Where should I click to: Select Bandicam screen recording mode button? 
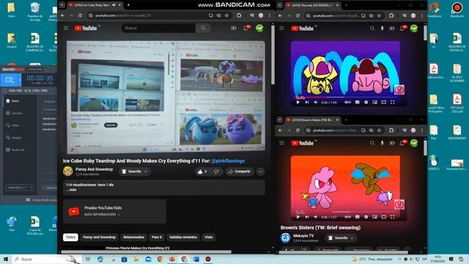(10, 80)
